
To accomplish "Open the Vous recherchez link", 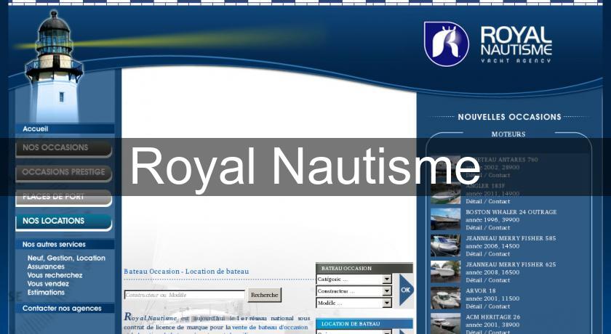I will pyautogui.click(x=55, y=275).
